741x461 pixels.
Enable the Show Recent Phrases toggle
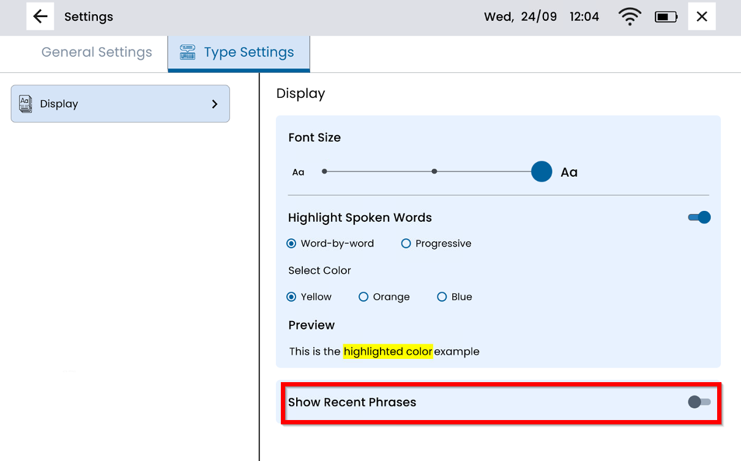(x=699, y=402)
